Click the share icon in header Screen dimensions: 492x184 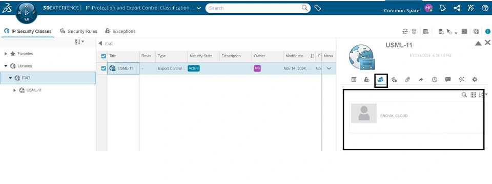pos(457,8)
